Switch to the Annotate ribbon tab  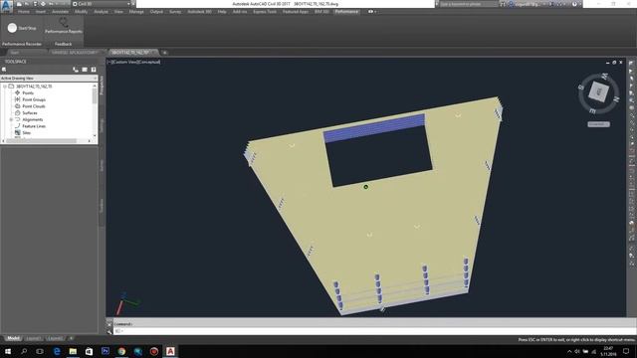[x=60, y=12]
